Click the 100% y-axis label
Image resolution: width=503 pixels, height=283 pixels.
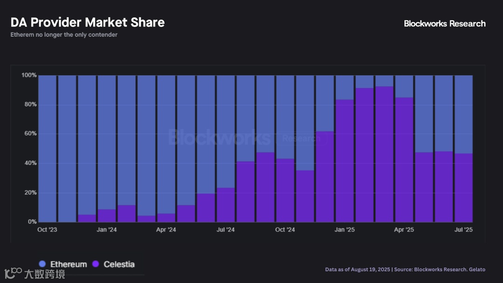point(29,75)
